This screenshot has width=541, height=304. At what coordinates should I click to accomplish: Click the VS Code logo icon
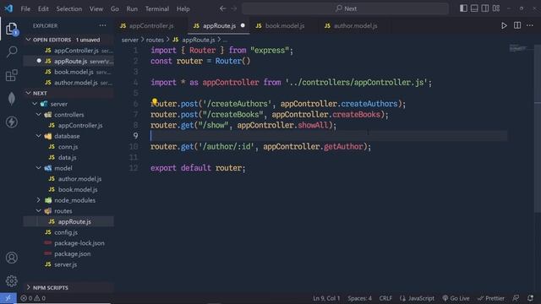pos(8,8)
